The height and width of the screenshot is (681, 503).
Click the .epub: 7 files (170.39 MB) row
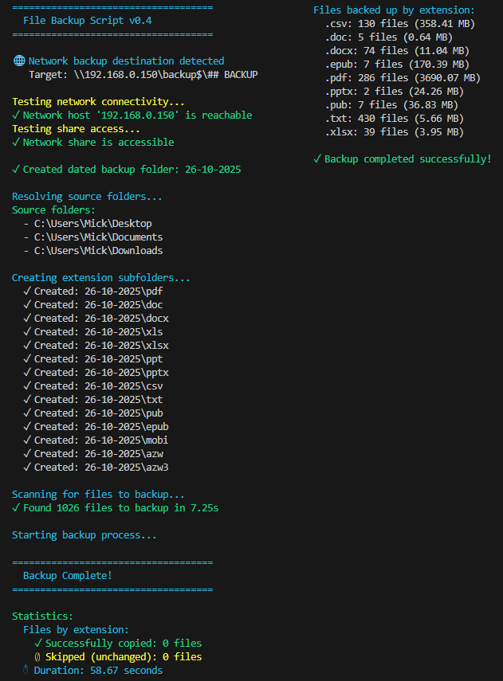click(397, 65)
